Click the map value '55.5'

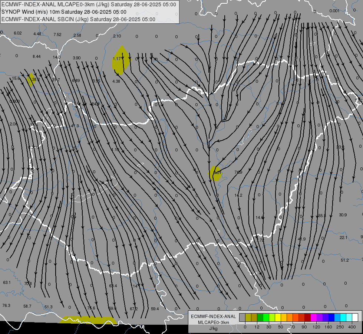pyautogui.click(x=322, y=216)
